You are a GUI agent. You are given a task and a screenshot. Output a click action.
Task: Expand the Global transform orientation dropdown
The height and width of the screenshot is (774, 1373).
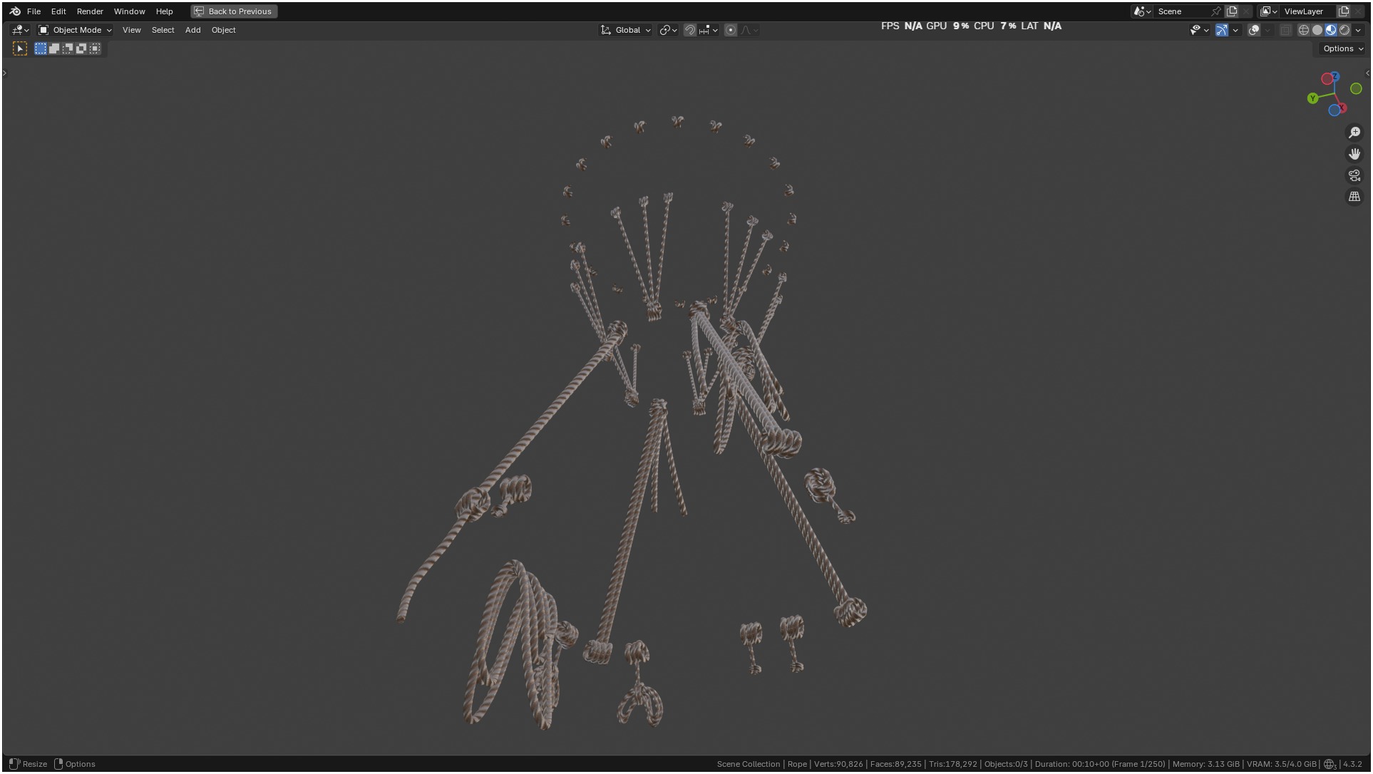pos(626,30)
